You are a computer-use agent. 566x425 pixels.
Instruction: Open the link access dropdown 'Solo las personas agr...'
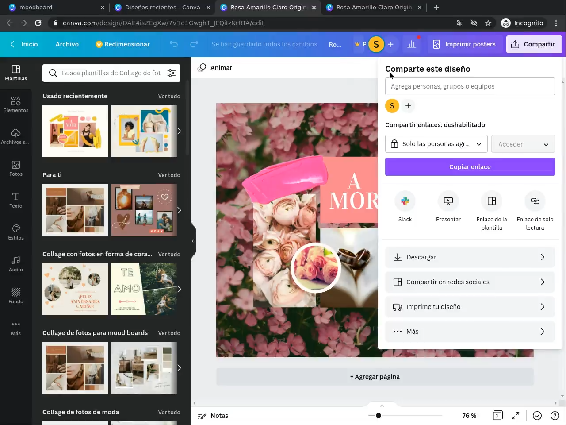tap(436, 144)
